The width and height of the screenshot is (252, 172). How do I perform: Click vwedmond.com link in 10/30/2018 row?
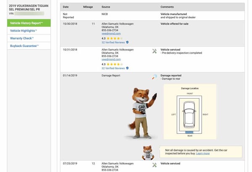click(111, 34)
